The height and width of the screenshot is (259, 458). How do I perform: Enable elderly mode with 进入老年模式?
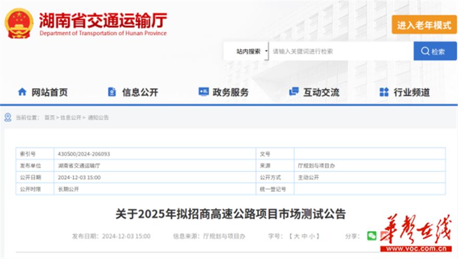click(x=424, y=25)
